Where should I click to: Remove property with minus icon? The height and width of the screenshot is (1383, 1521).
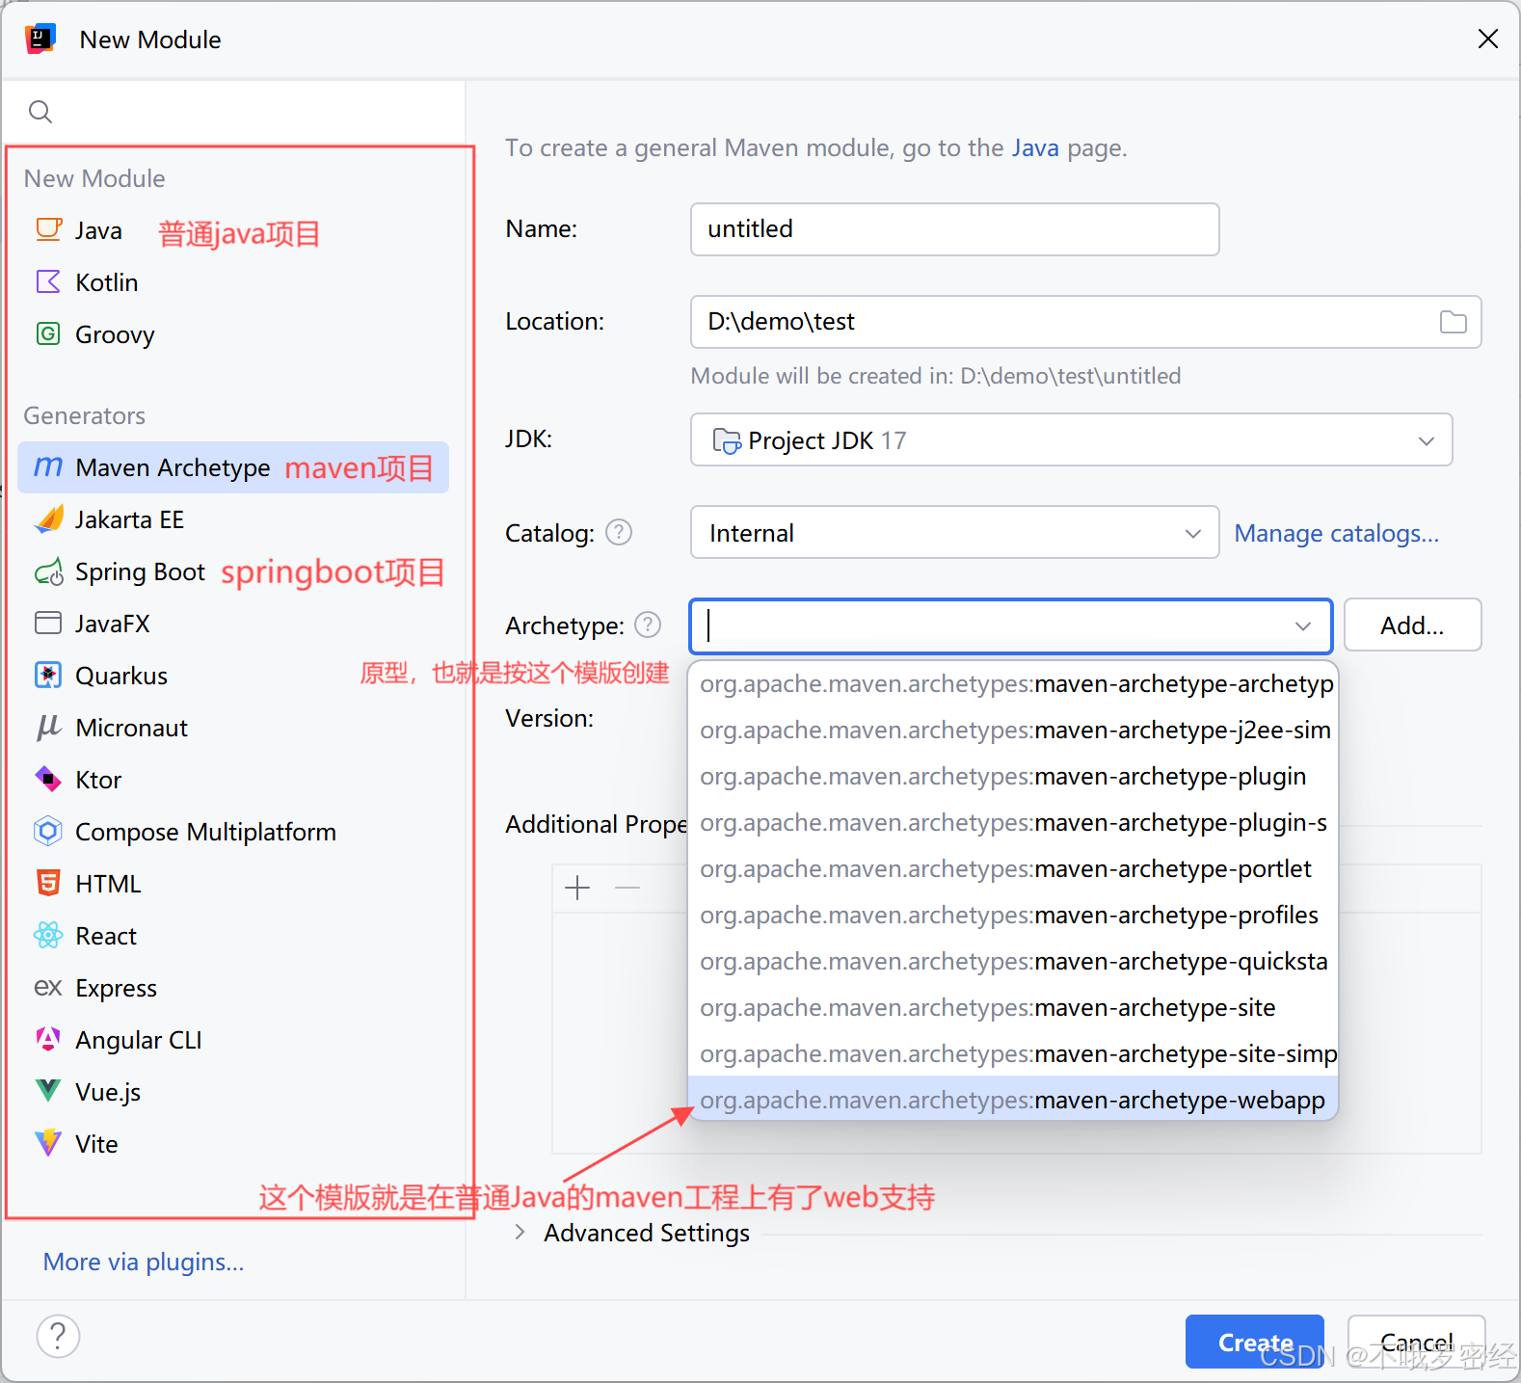(627, 888)
